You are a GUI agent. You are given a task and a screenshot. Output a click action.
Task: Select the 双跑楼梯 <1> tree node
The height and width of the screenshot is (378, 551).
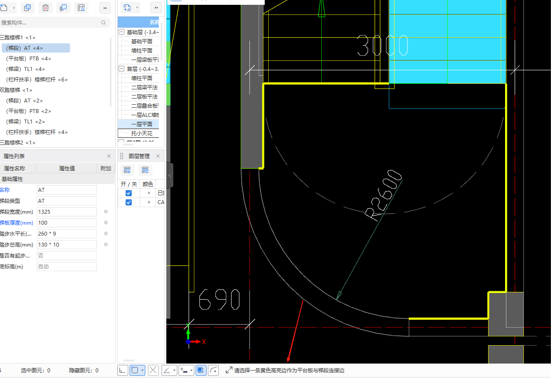tap(16, 90)
